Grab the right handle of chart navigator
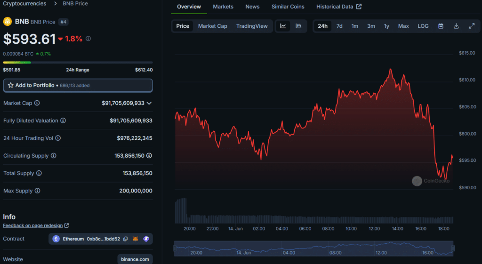Image resolution: width=482 pixels, height=264 pixels. pos(453,248)
